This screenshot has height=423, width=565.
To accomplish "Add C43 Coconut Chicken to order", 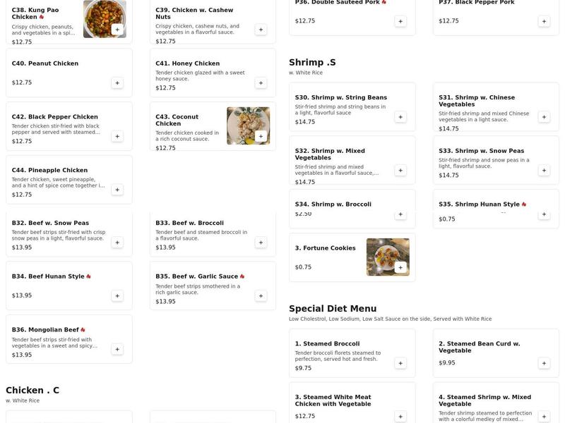I will point(261,136).
